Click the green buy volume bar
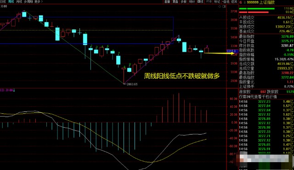Viewport: 294px width, 170px height. tap(257, 9)
